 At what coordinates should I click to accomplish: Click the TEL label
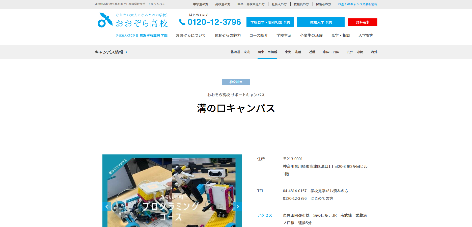click(261, 191)
